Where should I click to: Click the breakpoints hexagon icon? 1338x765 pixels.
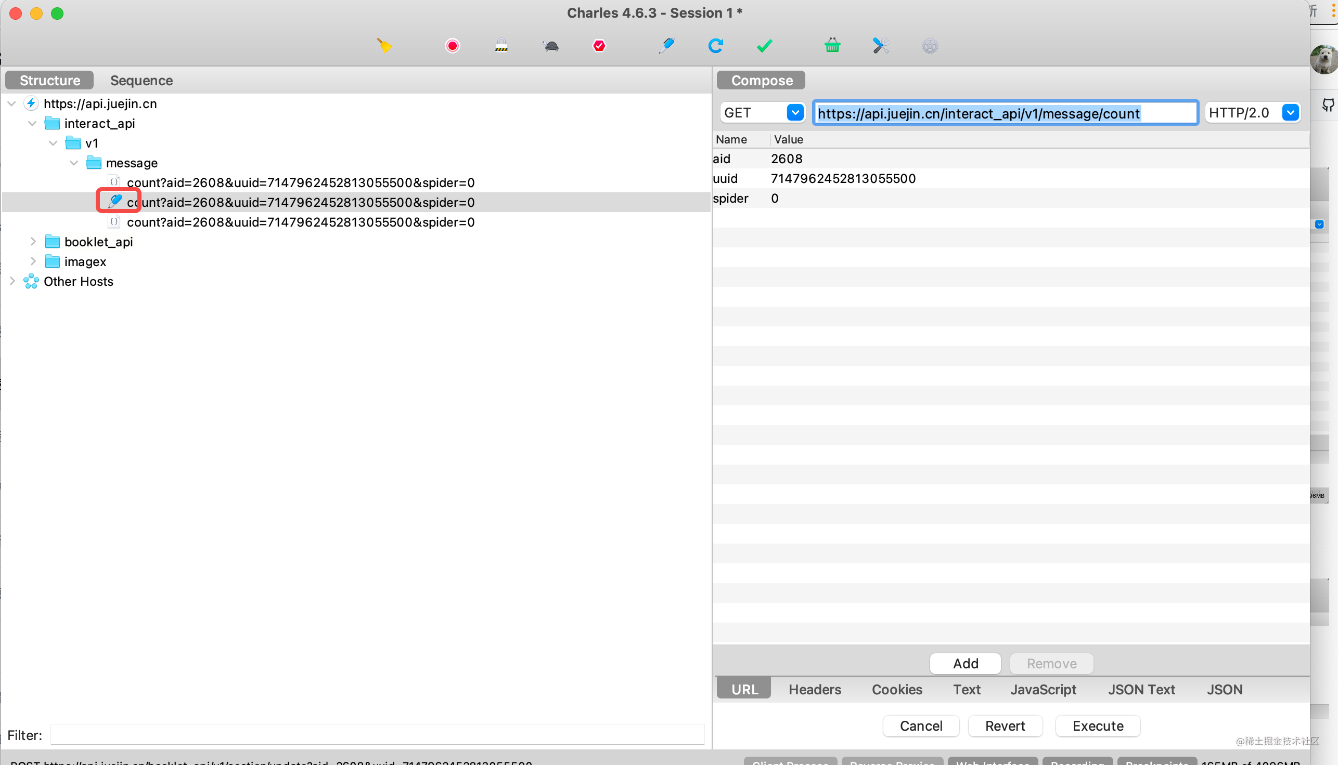pyautogui.click(x=599, y=46)
